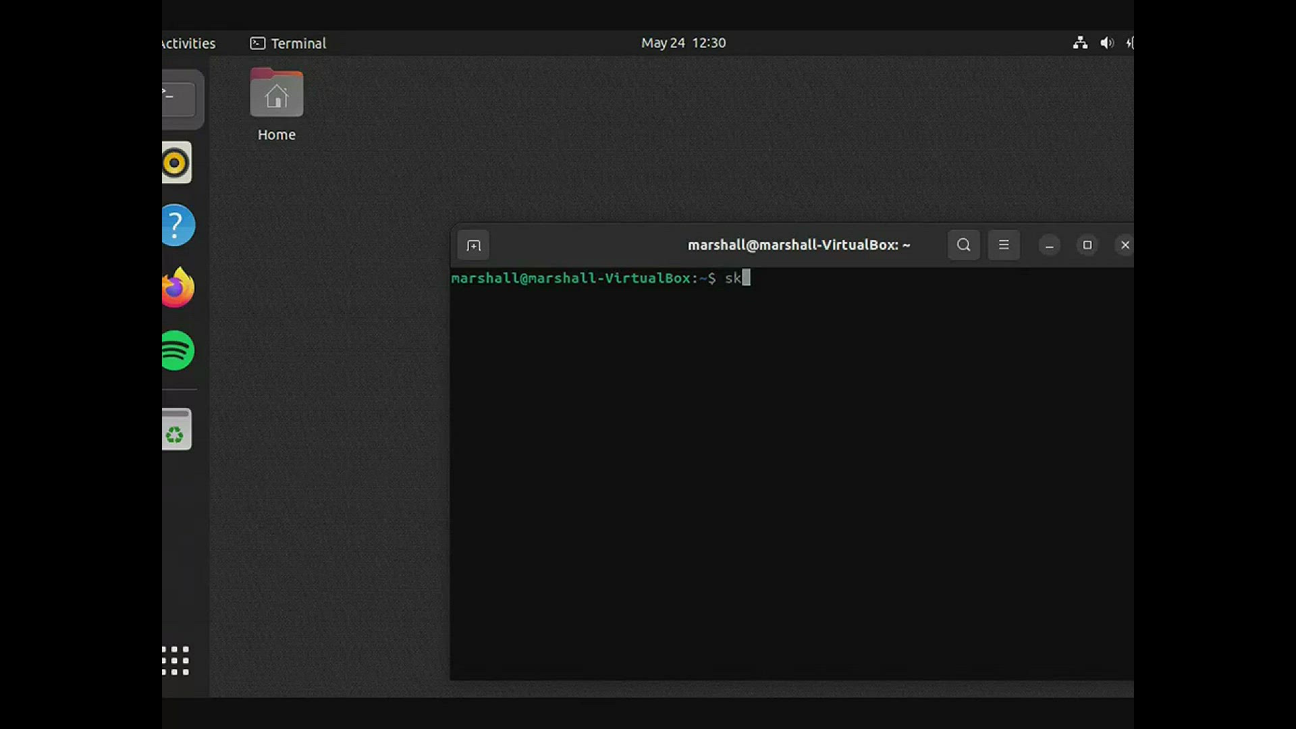Viewport: 1296px width, 729px height.
Task: Open the Terminal app menu in top bar
Action: click(288, 43)
